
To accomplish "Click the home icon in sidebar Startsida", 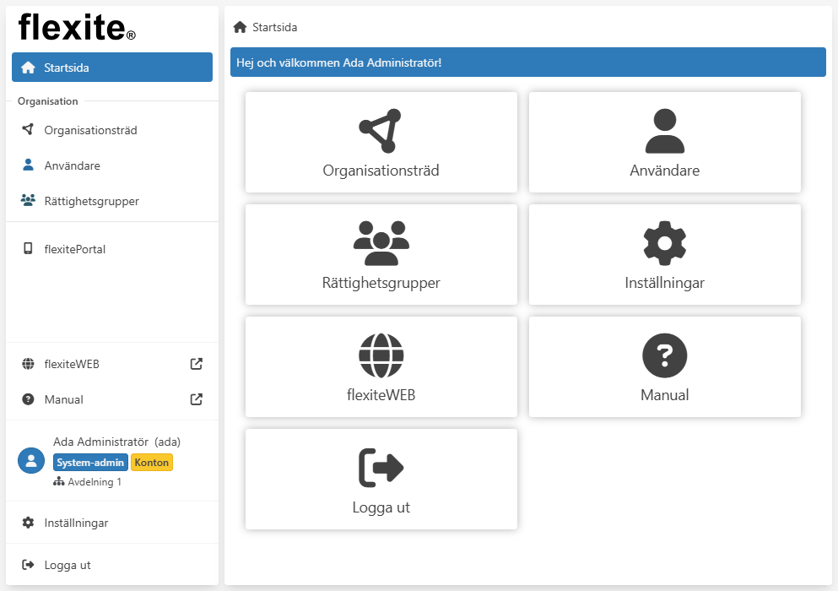I will [29, 68].
